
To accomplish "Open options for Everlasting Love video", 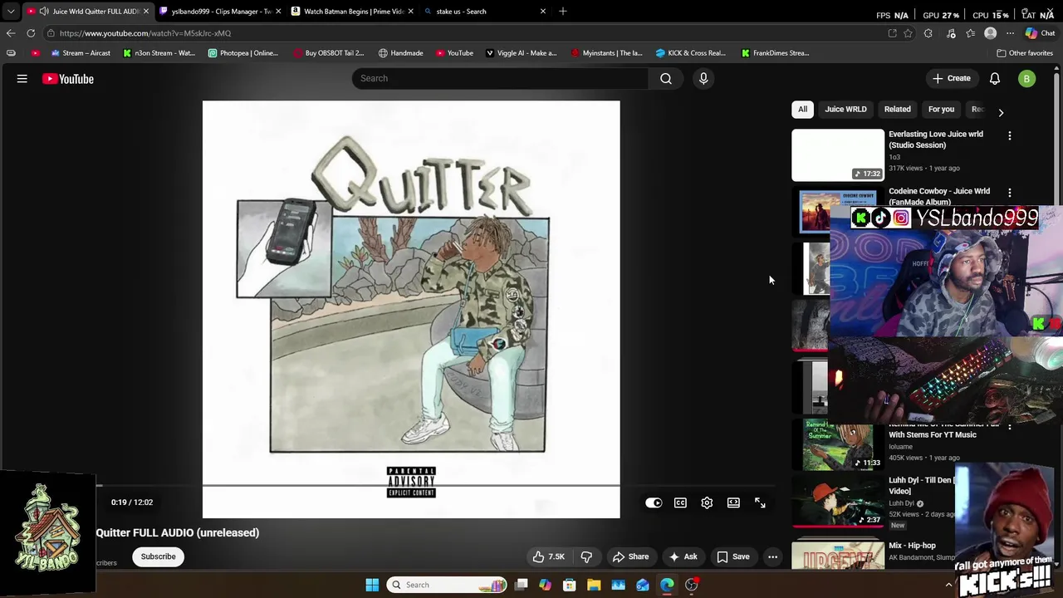I will pos(1010,135).
